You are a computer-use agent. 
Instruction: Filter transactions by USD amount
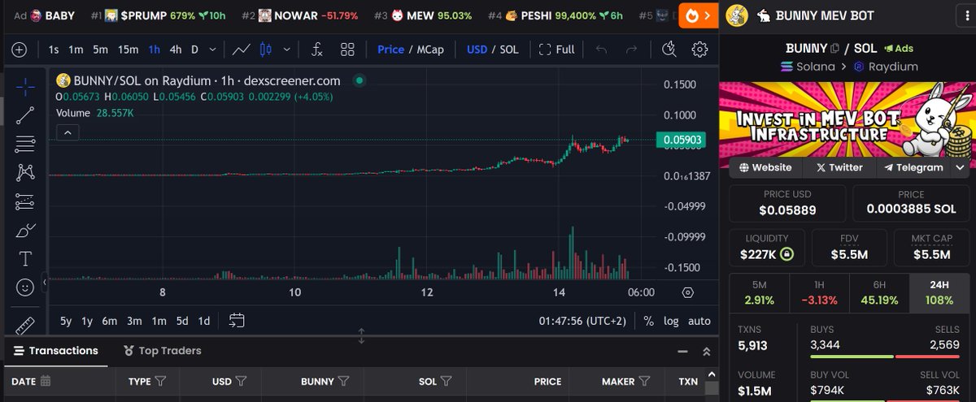click(x=242, y=381)
